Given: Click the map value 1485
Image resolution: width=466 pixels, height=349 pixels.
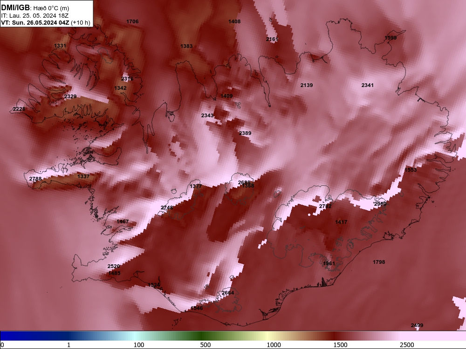Looking at the screenshot, I should (115, 273).
